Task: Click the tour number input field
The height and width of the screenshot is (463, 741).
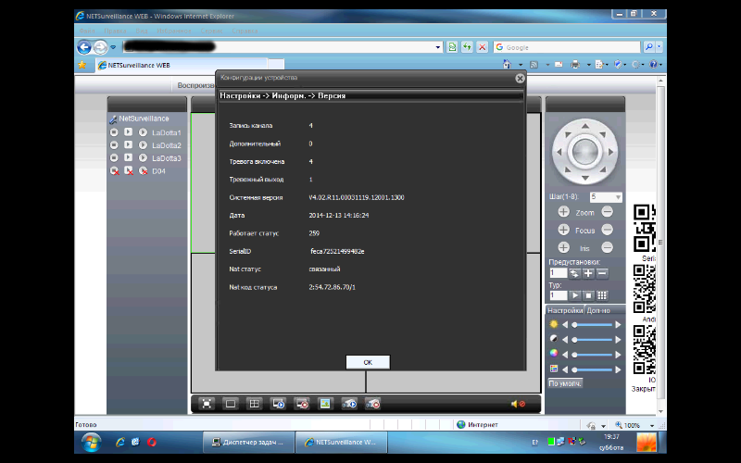Action: (558, 295)
